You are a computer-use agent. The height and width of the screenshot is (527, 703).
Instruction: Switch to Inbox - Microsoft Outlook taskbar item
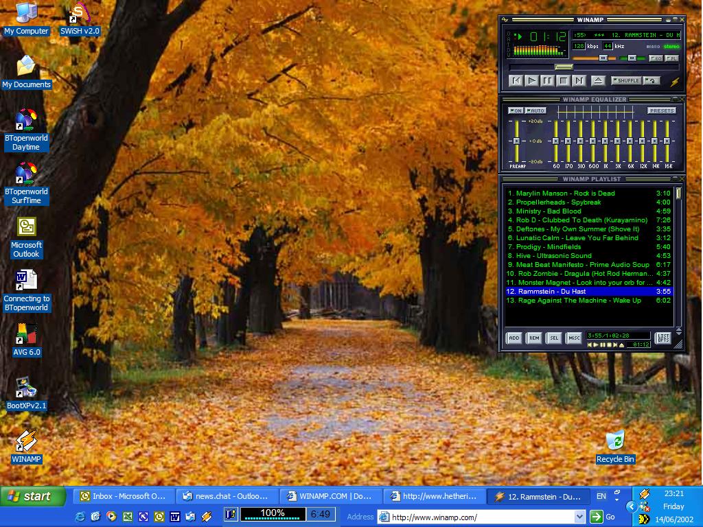click(124, 496)
